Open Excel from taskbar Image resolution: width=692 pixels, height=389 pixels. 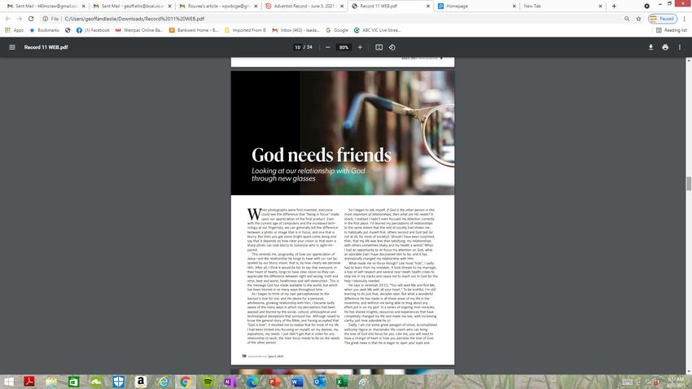point(342,382)
